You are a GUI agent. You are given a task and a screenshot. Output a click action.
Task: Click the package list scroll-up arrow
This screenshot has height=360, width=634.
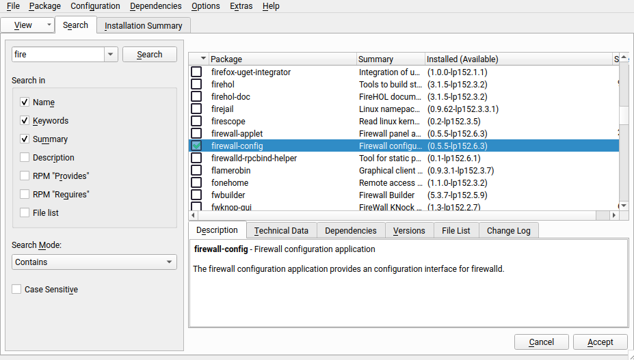tap(624, 57)
